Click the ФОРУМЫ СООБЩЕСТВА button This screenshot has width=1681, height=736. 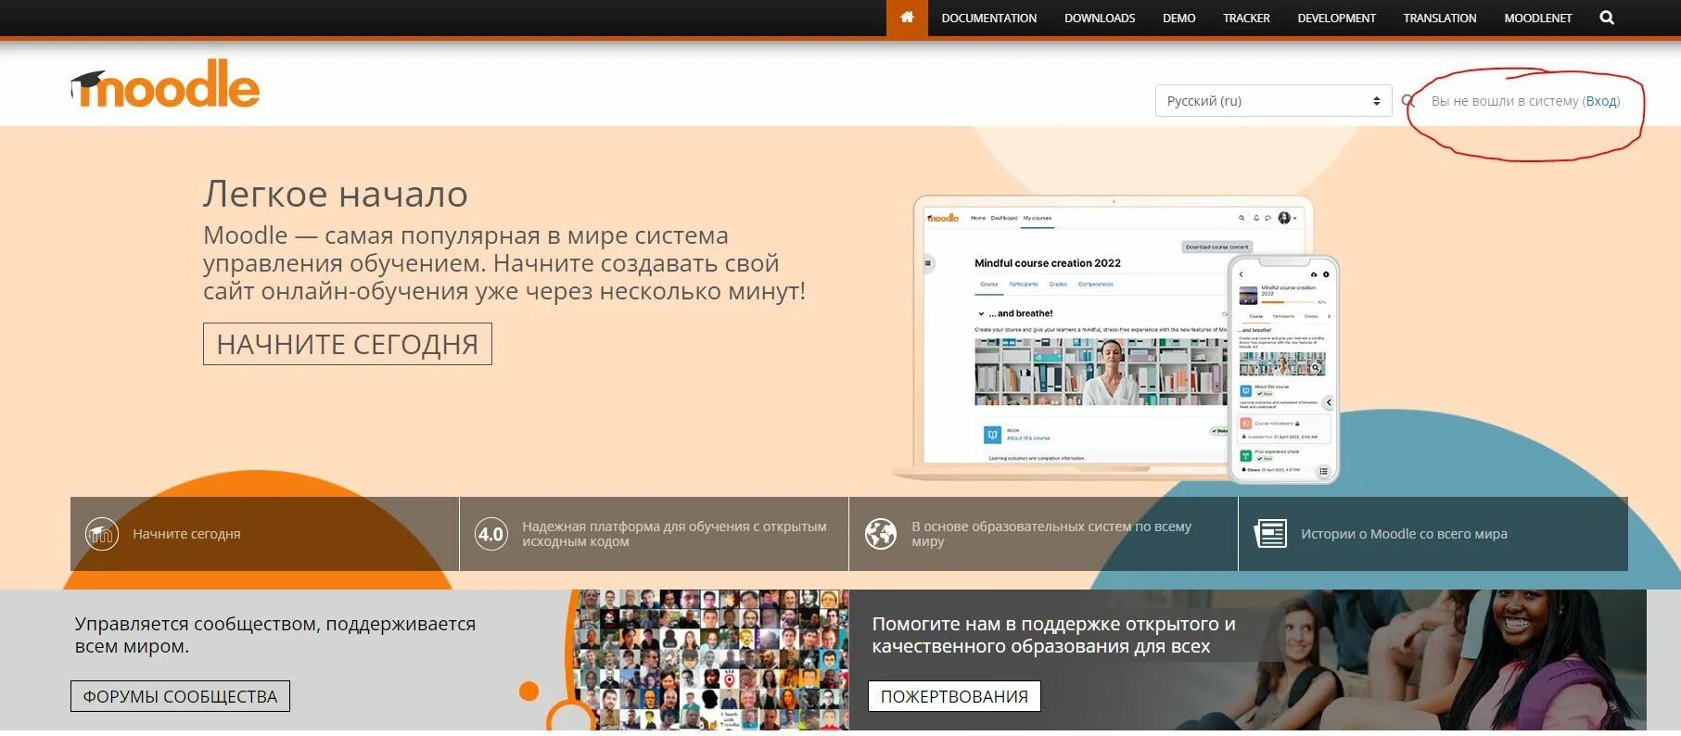coord(180,696)
